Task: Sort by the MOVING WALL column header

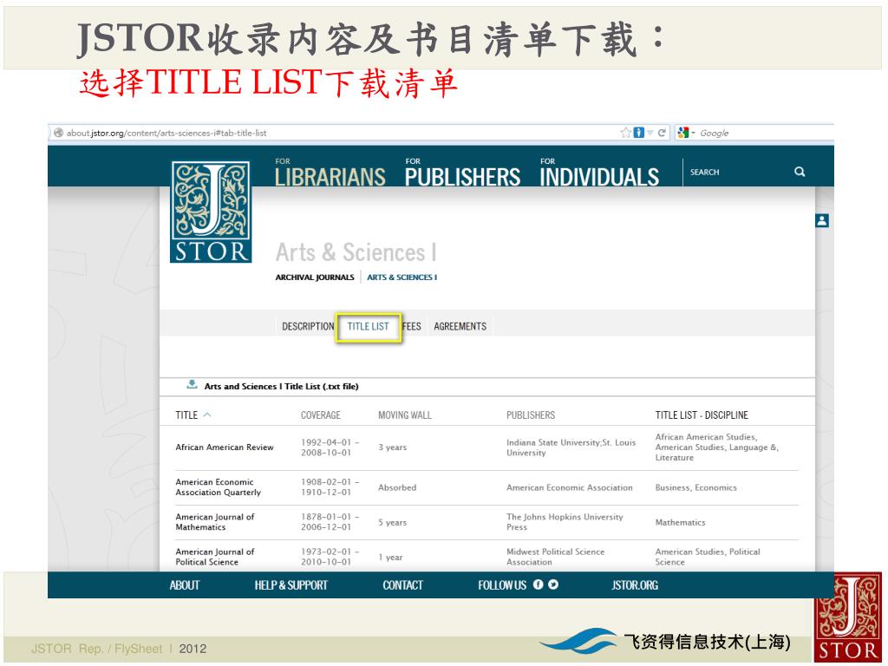Action: 404,415
